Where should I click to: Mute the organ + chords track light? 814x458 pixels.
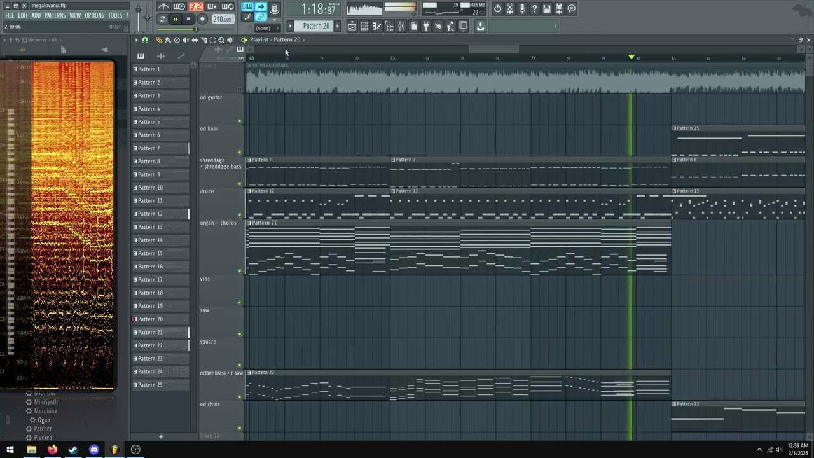tap(240, 271)
